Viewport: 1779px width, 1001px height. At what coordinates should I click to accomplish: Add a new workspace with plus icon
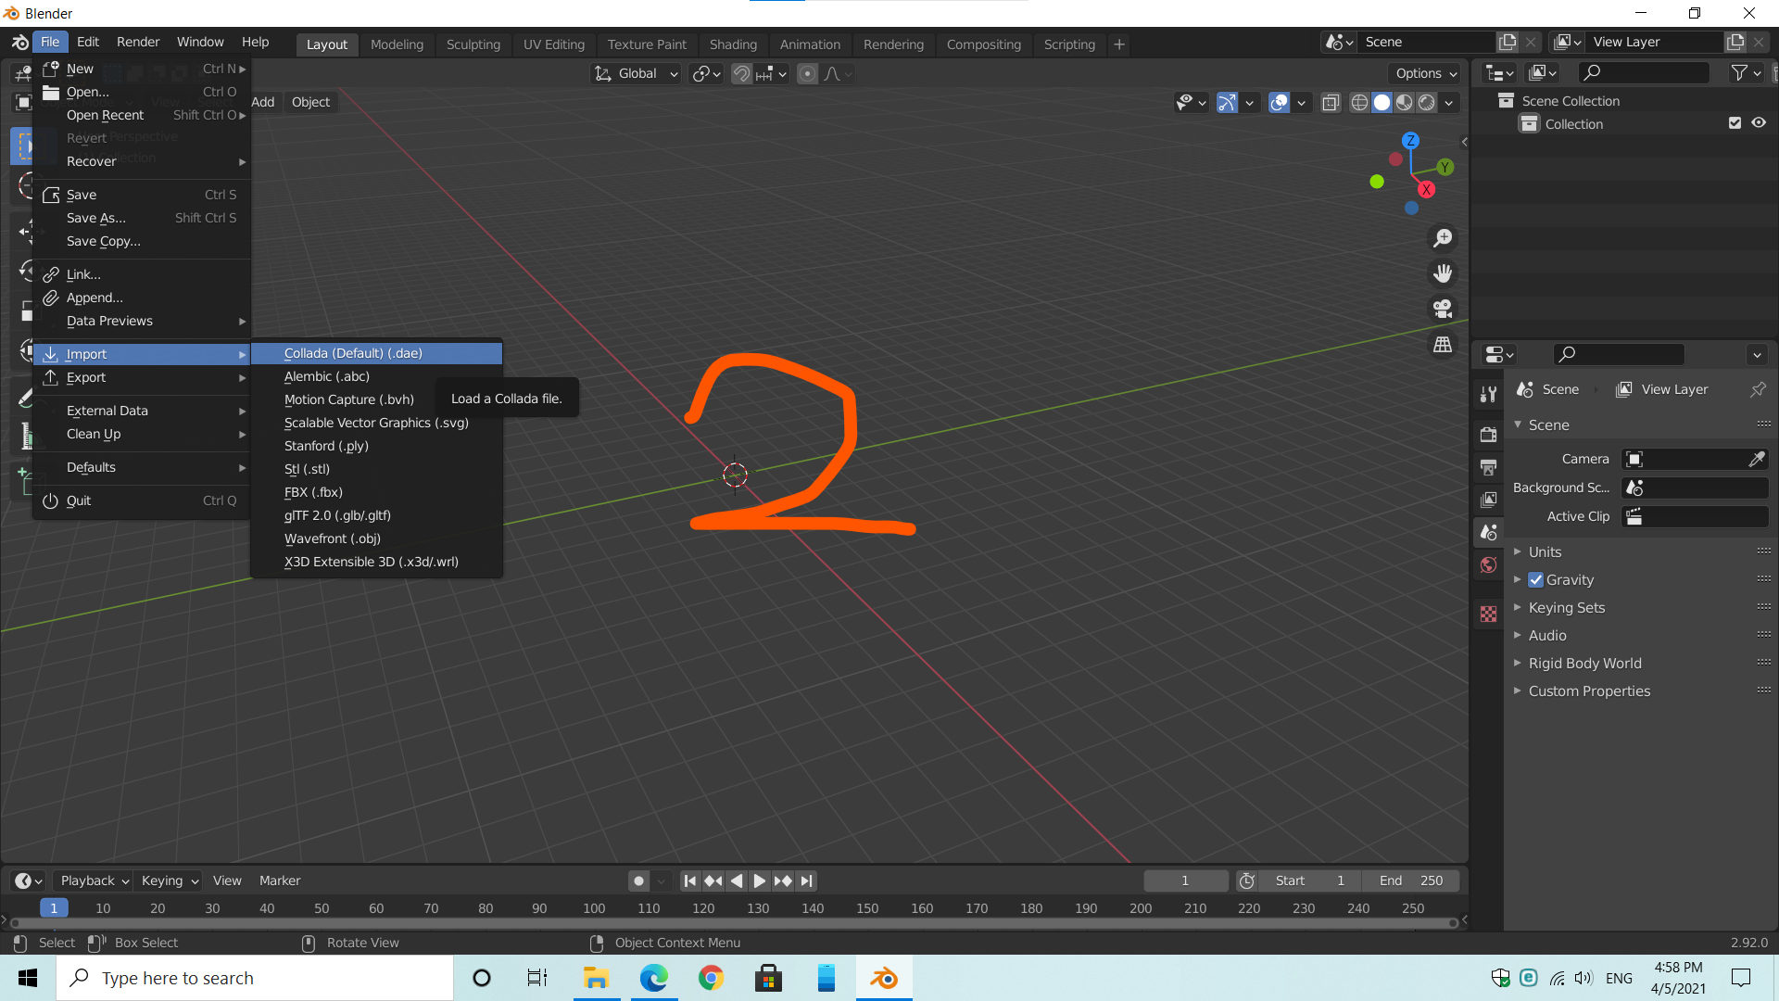coord(1119,44)
